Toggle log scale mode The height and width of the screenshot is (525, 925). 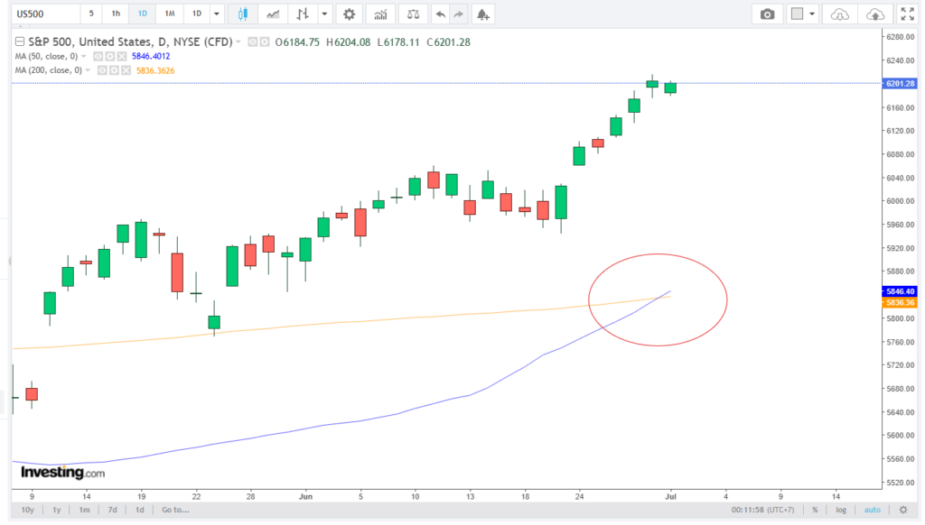[x=842, y=510]
